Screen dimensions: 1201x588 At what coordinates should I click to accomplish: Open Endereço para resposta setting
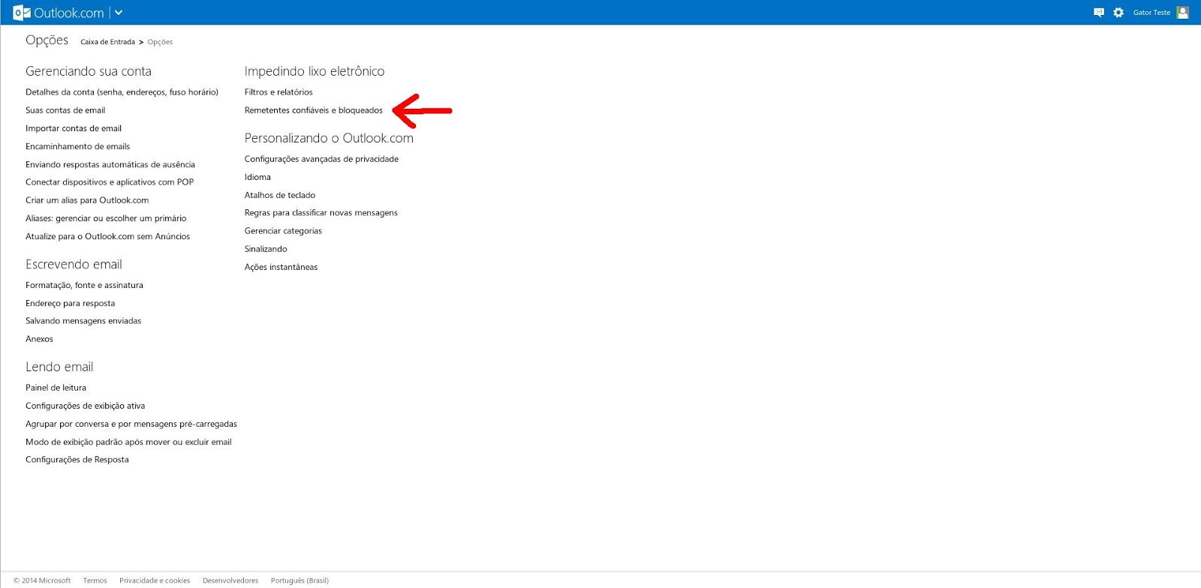coord(71,303)
